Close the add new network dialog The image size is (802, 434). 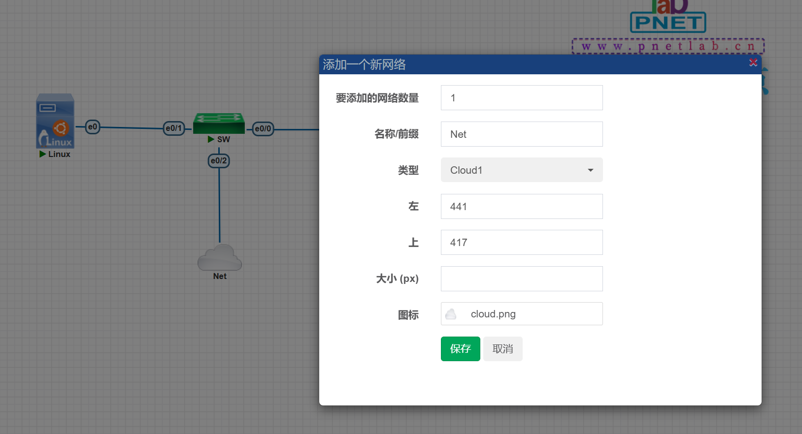coord(753,62)
